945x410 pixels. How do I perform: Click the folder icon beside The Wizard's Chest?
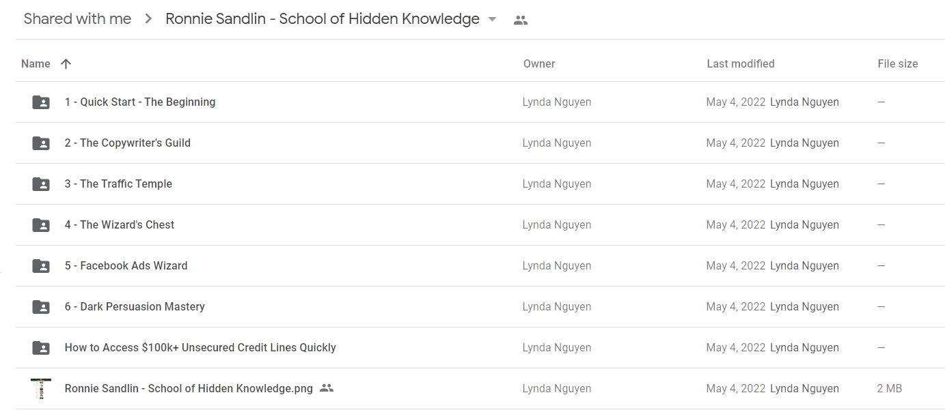tap(41, 225)
